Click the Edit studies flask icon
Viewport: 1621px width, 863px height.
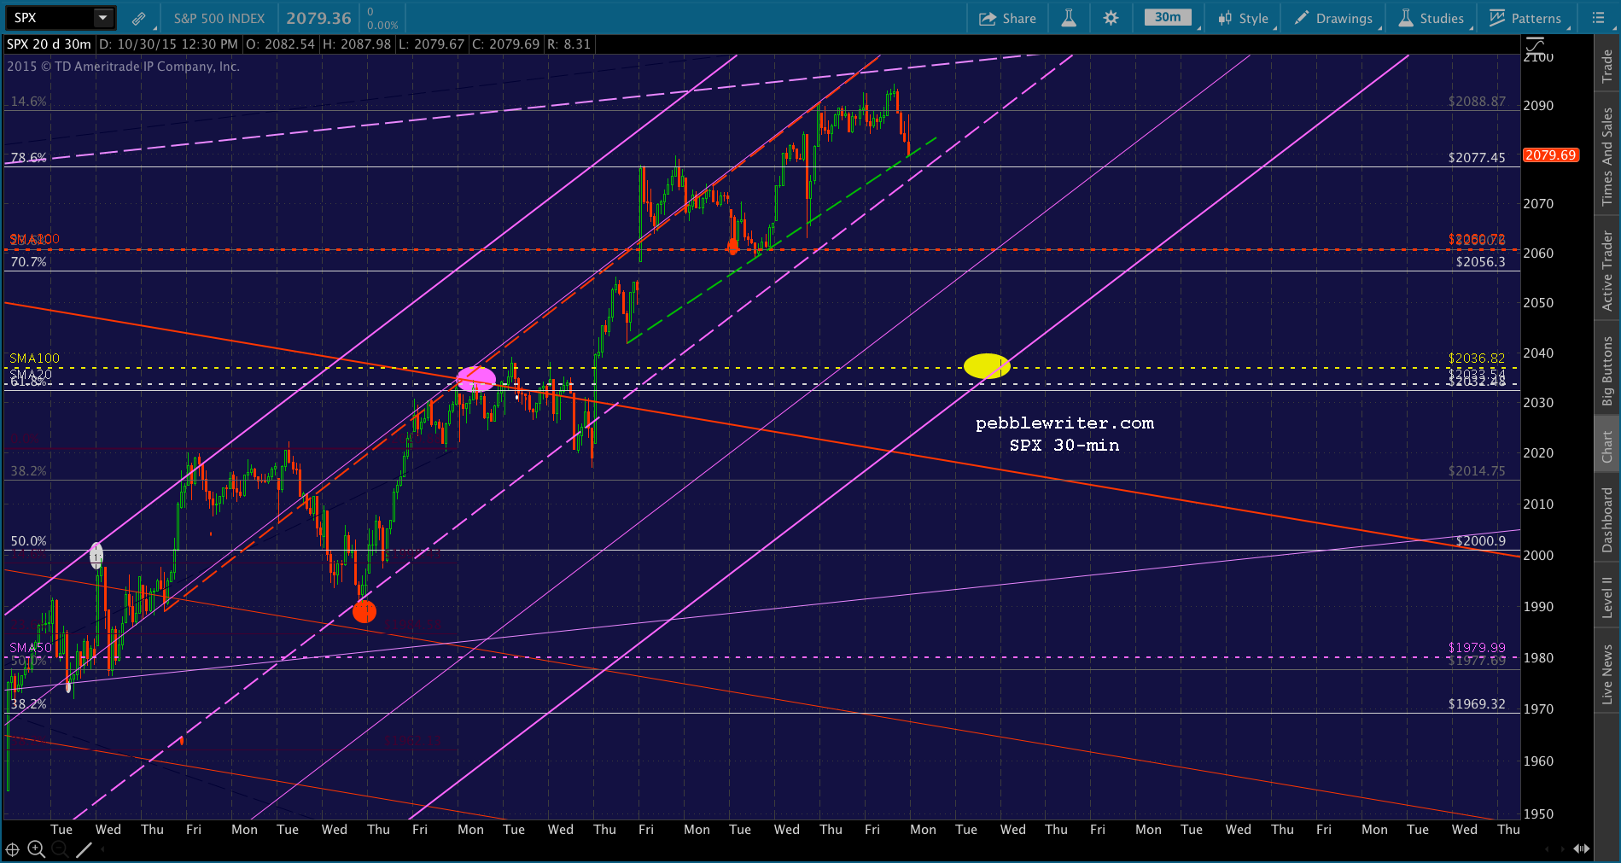pos(1069,18)
